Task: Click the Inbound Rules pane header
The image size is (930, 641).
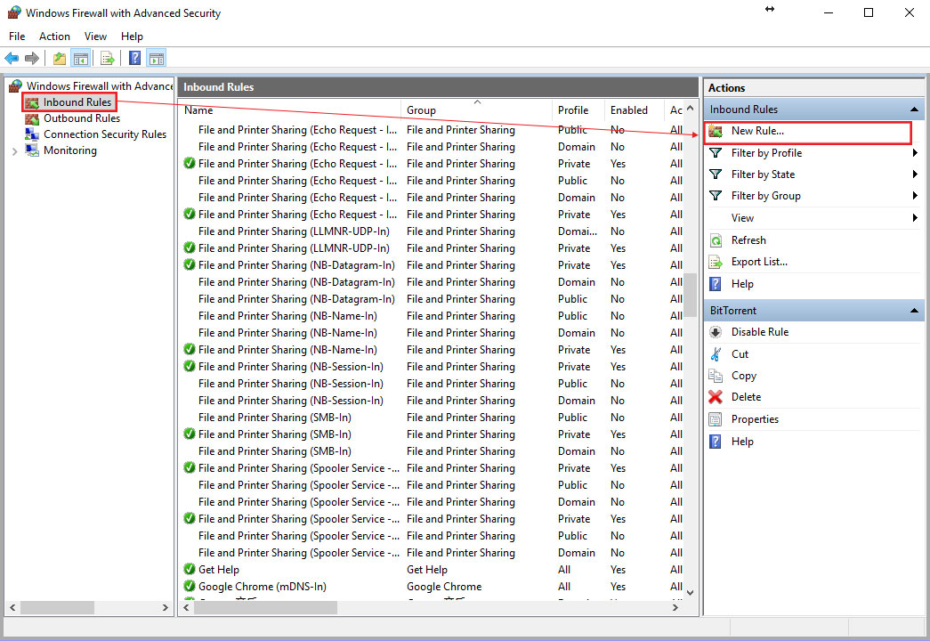Action: pos(438,87)
